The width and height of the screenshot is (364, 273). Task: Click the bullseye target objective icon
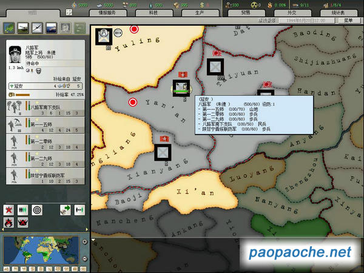coord(37,210)
